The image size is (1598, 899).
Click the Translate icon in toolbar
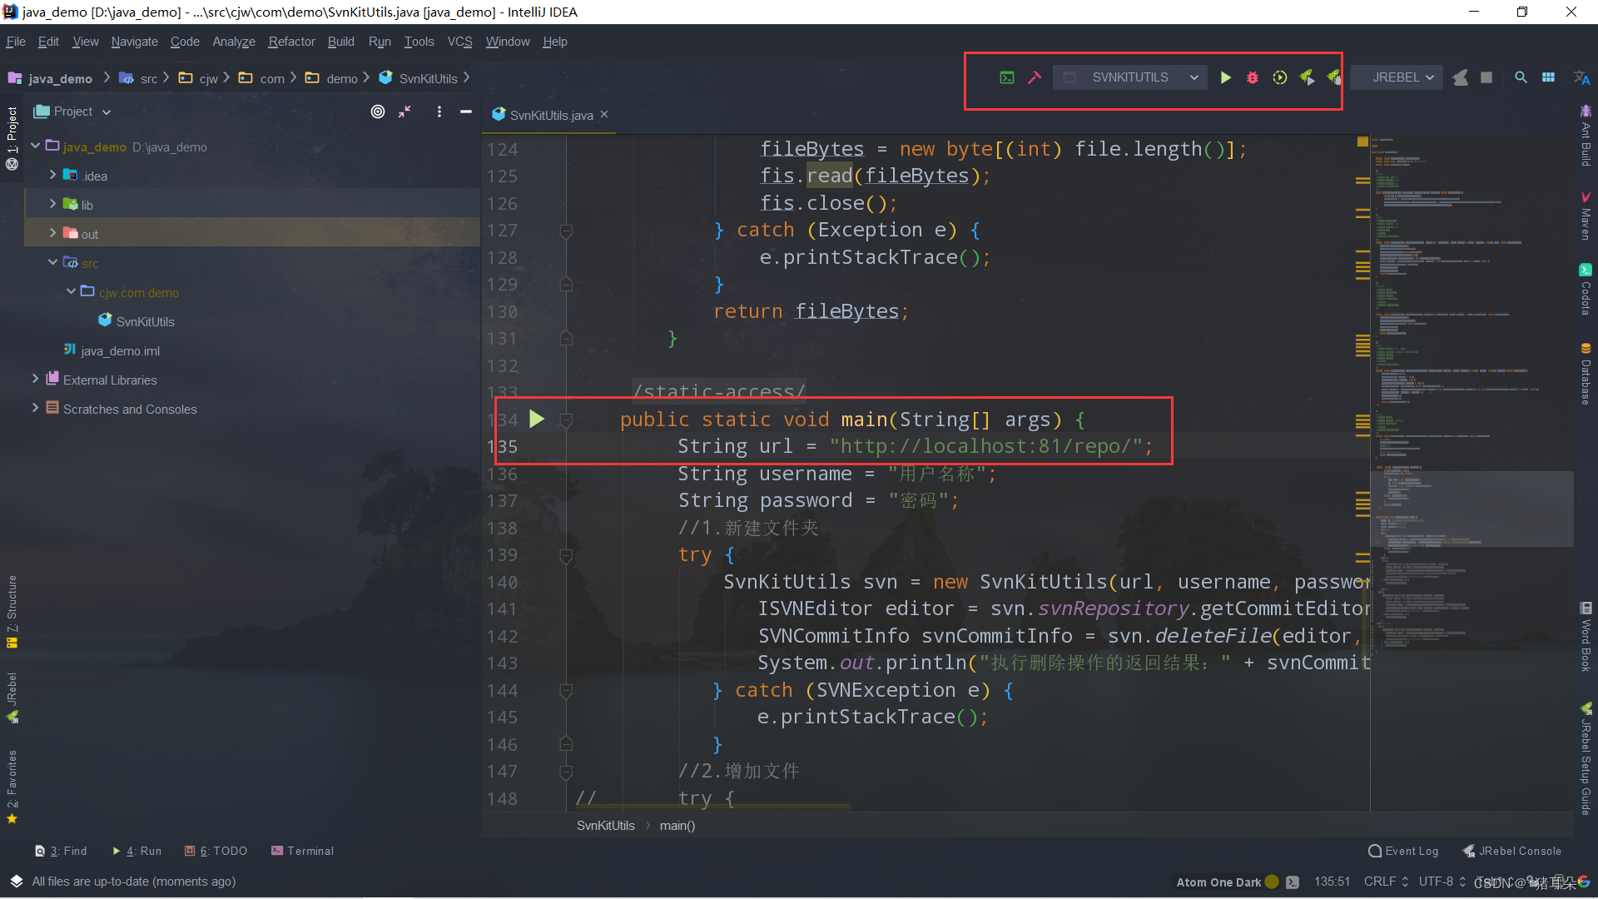point(1581,77)
